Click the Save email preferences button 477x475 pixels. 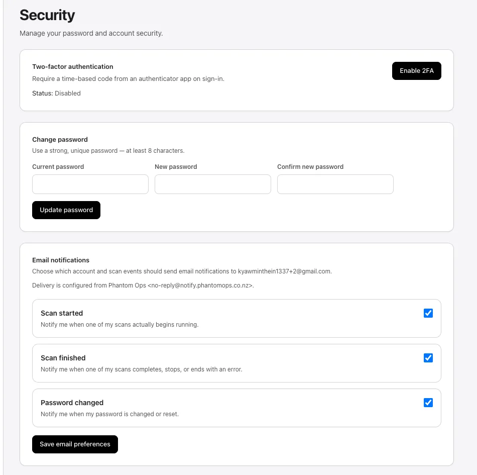coord(75,444)
